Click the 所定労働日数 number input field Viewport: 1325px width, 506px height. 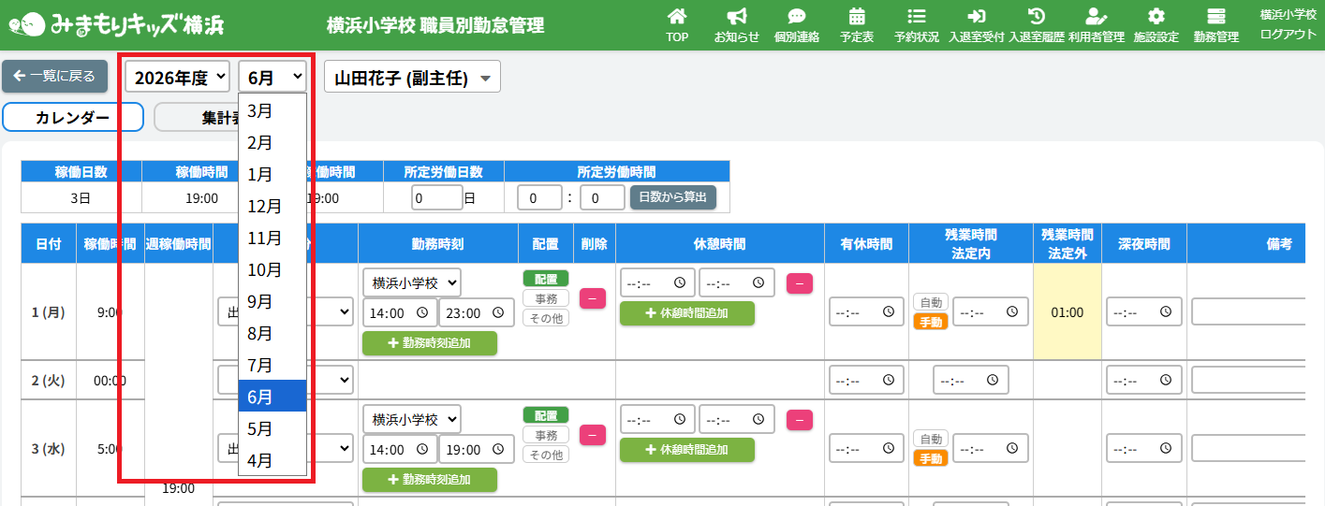(436, 197)
